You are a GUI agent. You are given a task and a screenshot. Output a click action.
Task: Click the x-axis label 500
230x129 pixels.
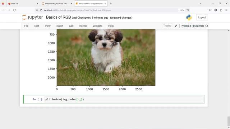tap(73, 89)
